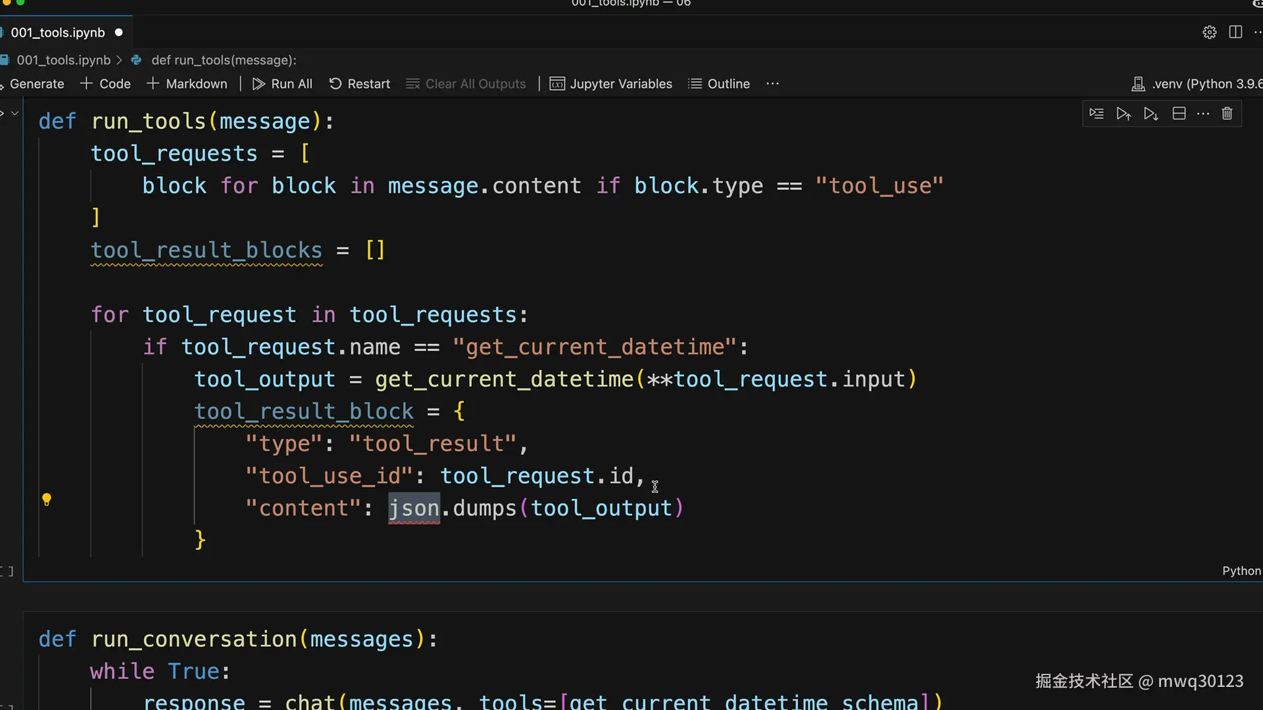
Task: Change cell language mode from Python
Action: click(1241, 571)
